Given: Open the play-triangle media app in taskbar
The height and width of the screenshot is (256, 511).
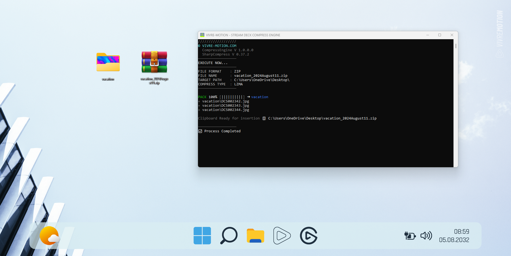Looking at the screenshot, I should coord(282,235).
